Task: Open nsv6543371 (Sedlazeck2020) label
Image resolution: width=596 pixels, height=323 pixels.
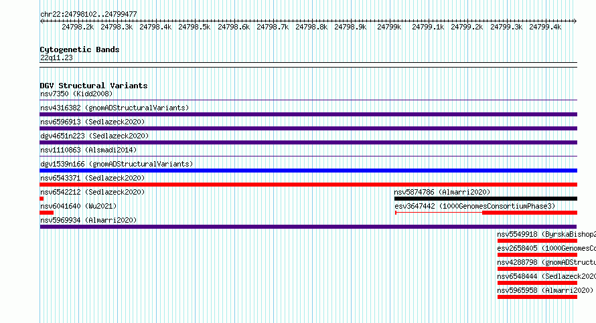Action: (x=92, y=178)
